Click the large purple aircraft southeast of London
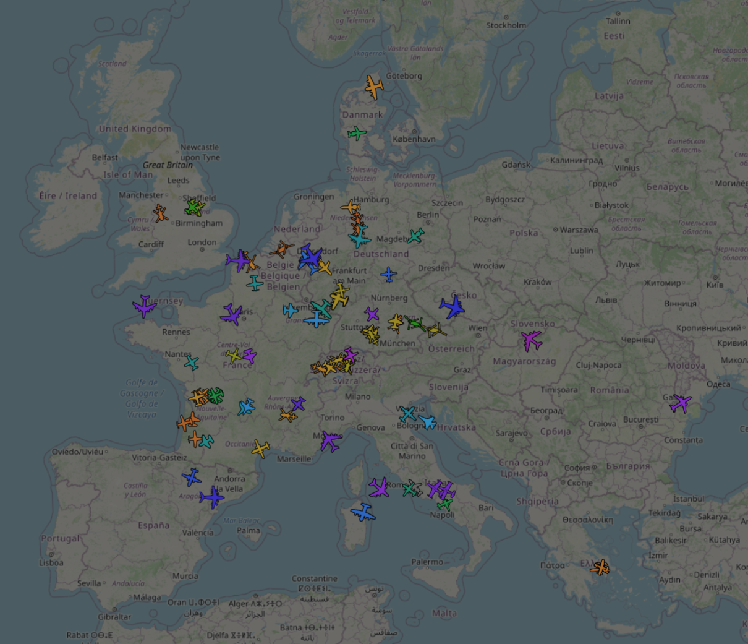The width and height of the screenshot is (748, 644). pos(237,260)
